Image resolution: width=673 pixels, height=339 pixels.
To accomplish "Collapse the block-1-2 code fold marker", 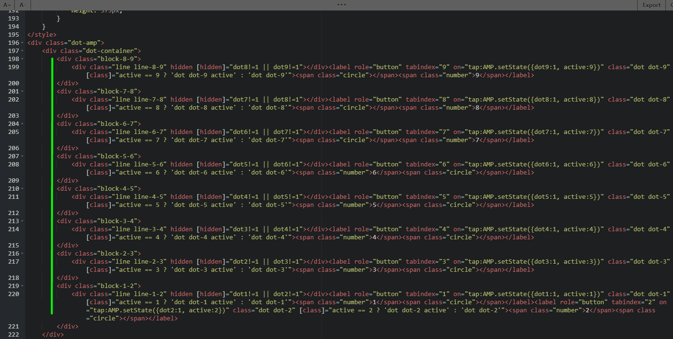I will point(22,286).
